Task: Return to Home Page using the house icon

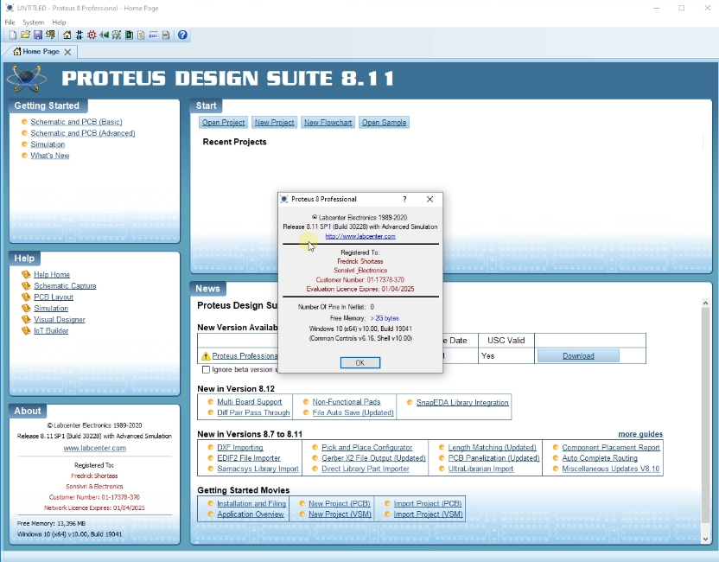Action: tap(67, 35)
